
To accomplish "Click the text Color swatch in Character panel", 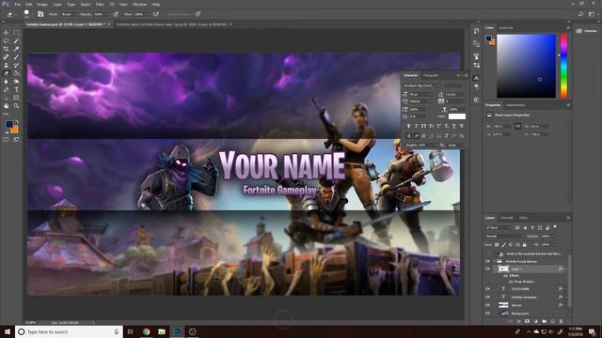I will (x=457, y=116).
